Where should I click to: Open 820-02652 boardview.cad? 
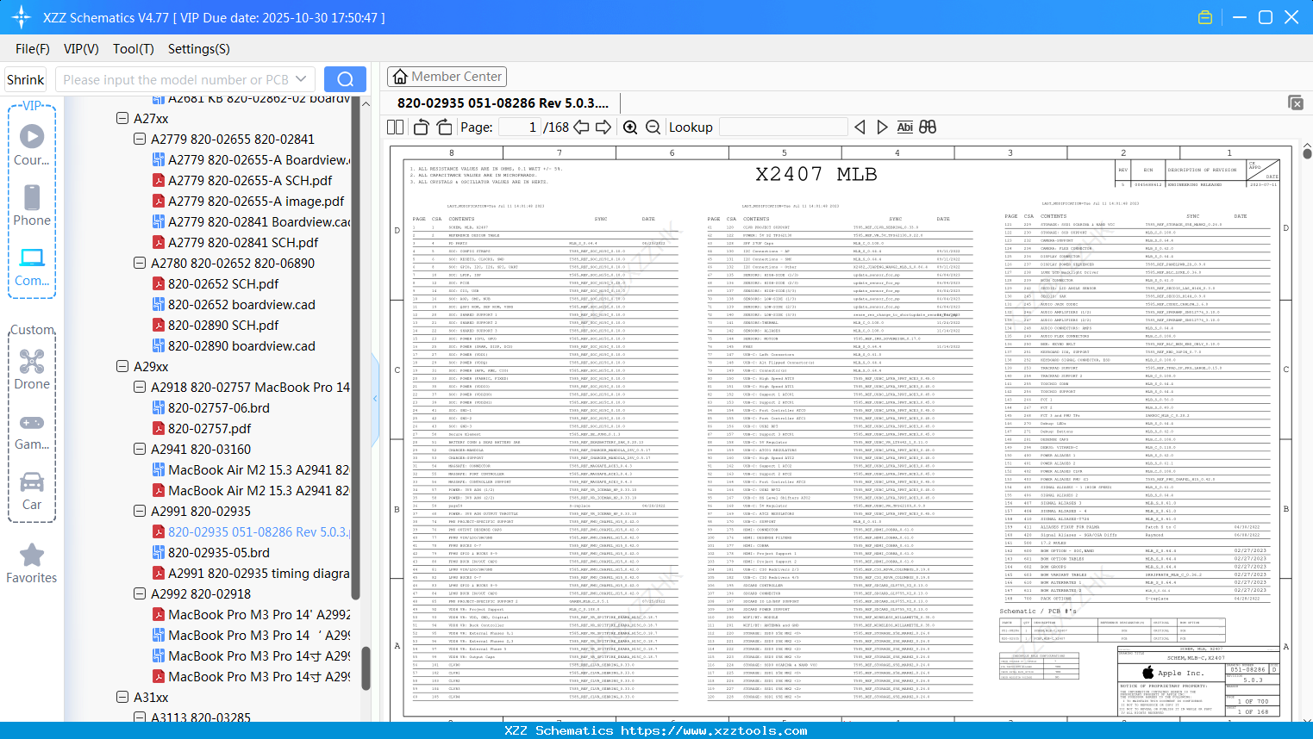tap(241, 304)
